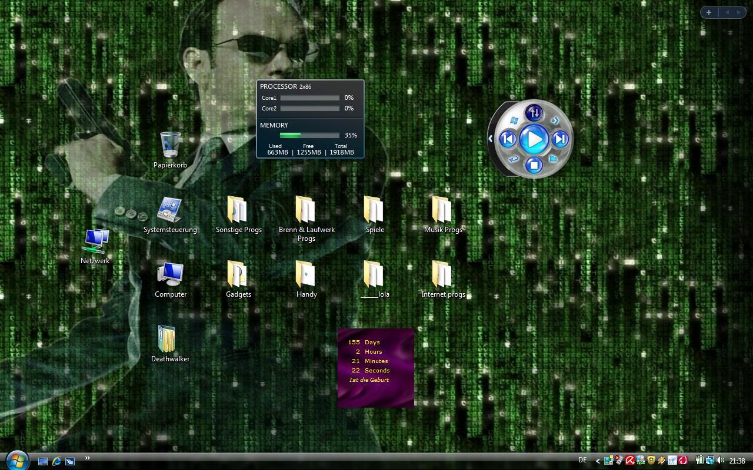
Task: Start playback in media player gadget
Action: pos(534,139)
